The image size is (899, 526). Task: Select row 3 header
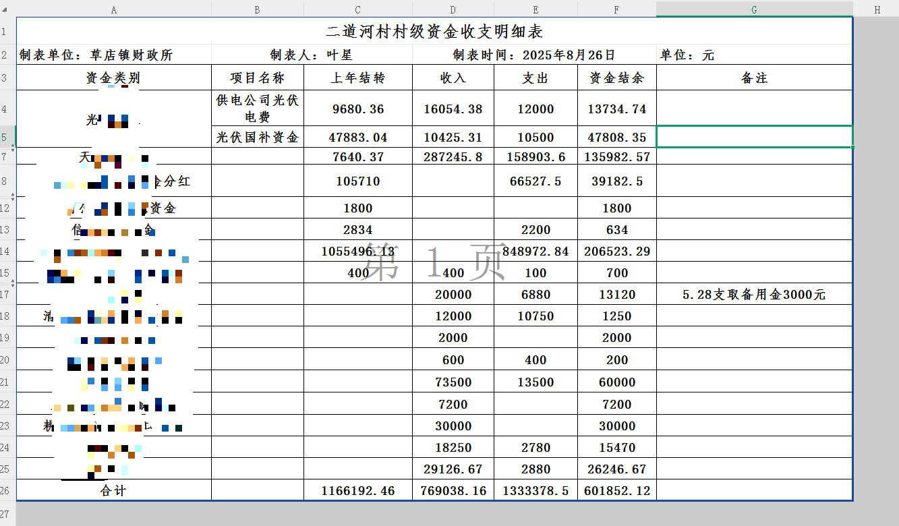pyautogui.click(x=7, y=78)
